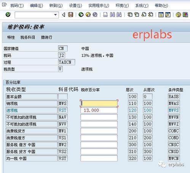This screenshot has height=173, width=190.
Task: Click the green Back arrow icon
Action: 81,14
